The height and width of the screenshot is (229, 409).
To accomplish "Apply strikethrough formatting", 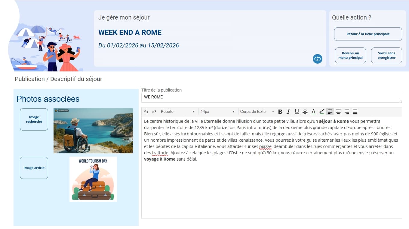I will [305, 112].
